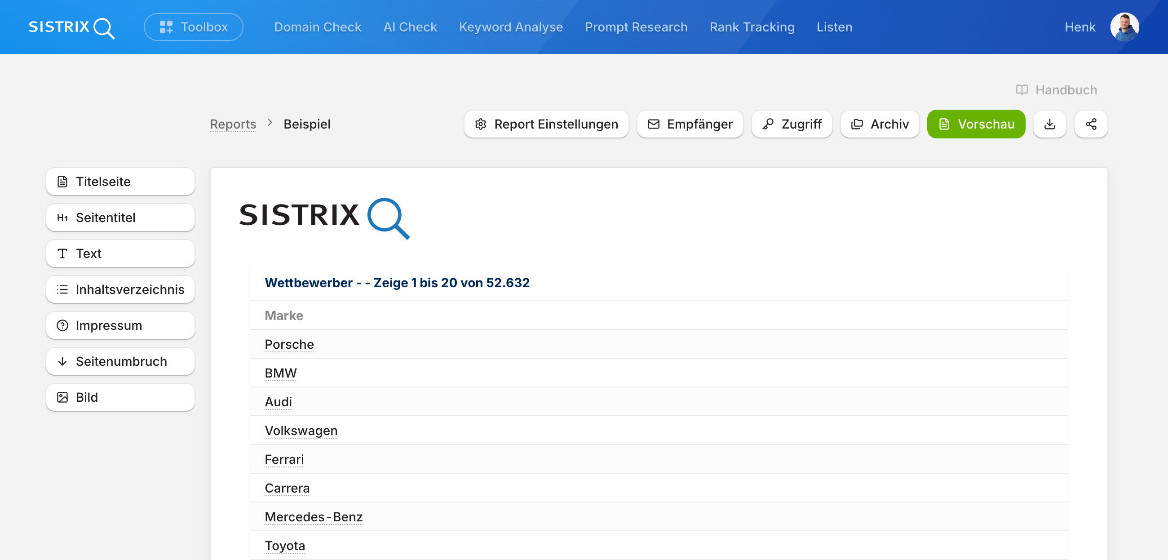Add a Bild image element

(120, 397)
